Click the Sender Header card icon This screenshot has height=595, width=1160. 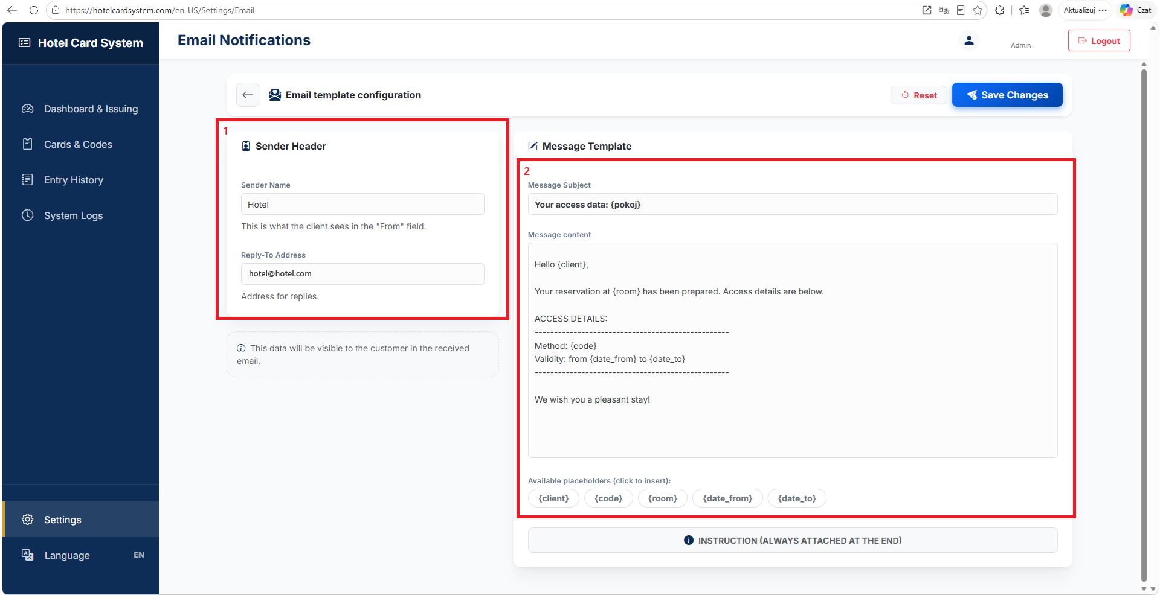246,146
